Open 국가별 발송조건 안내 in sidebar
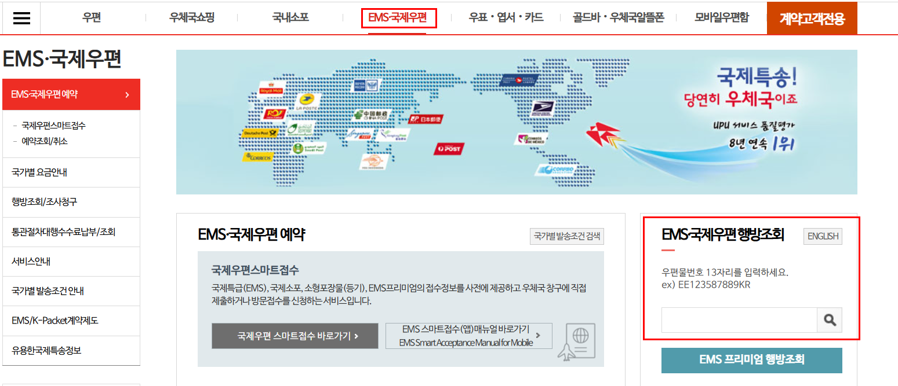Image resolution: width=898 pixels, height=386 pixels. point(71,291)
